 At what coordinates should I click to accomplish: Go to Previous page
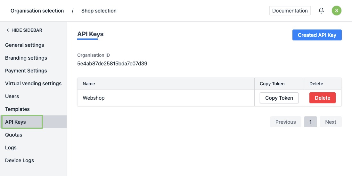click(285, 122)
